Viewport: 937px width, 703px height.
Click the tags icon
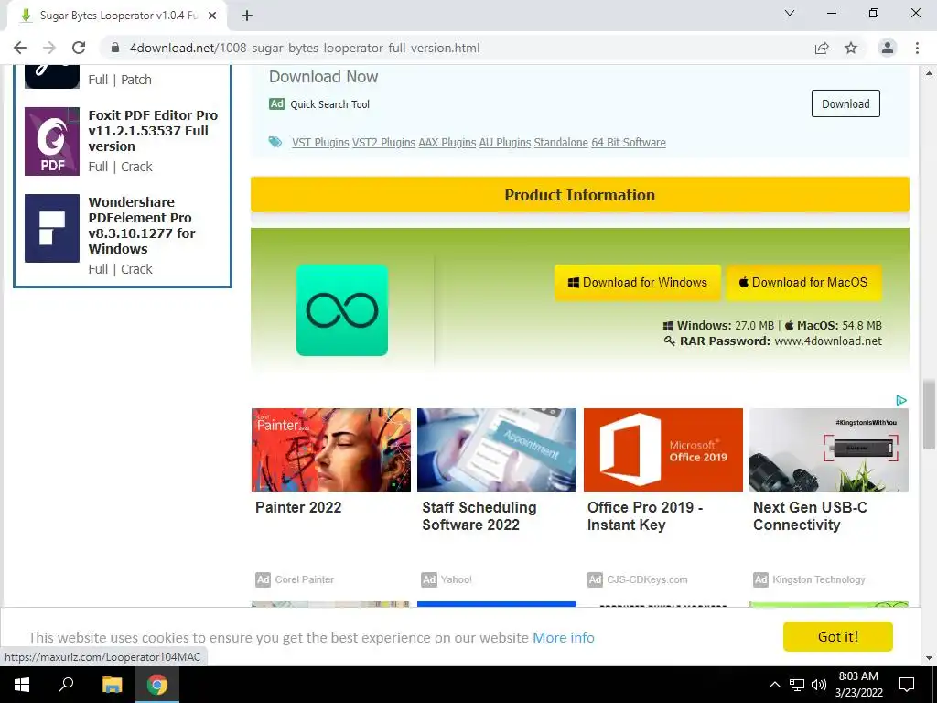275,142
